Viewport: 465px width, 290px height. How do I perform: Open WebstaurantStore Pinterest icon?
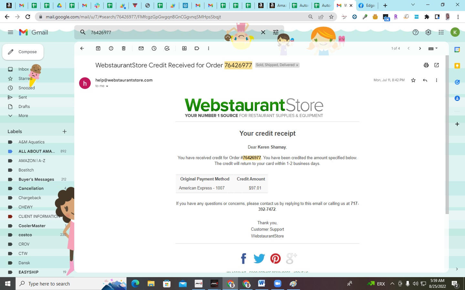click(275, 258)
